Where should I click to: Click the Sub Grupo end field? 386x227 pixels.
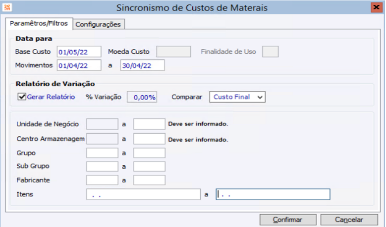pos(150,166)
